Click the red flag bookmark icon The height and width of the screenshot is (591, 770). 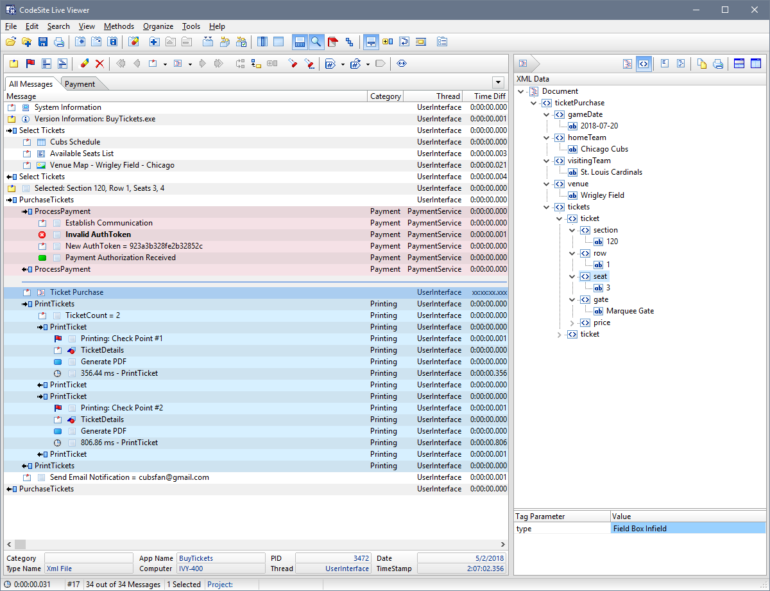[x=30, y=63]
